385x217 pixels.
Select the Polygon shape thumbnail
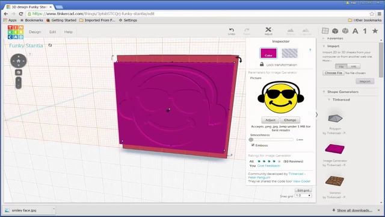click(x=335, y=118)
